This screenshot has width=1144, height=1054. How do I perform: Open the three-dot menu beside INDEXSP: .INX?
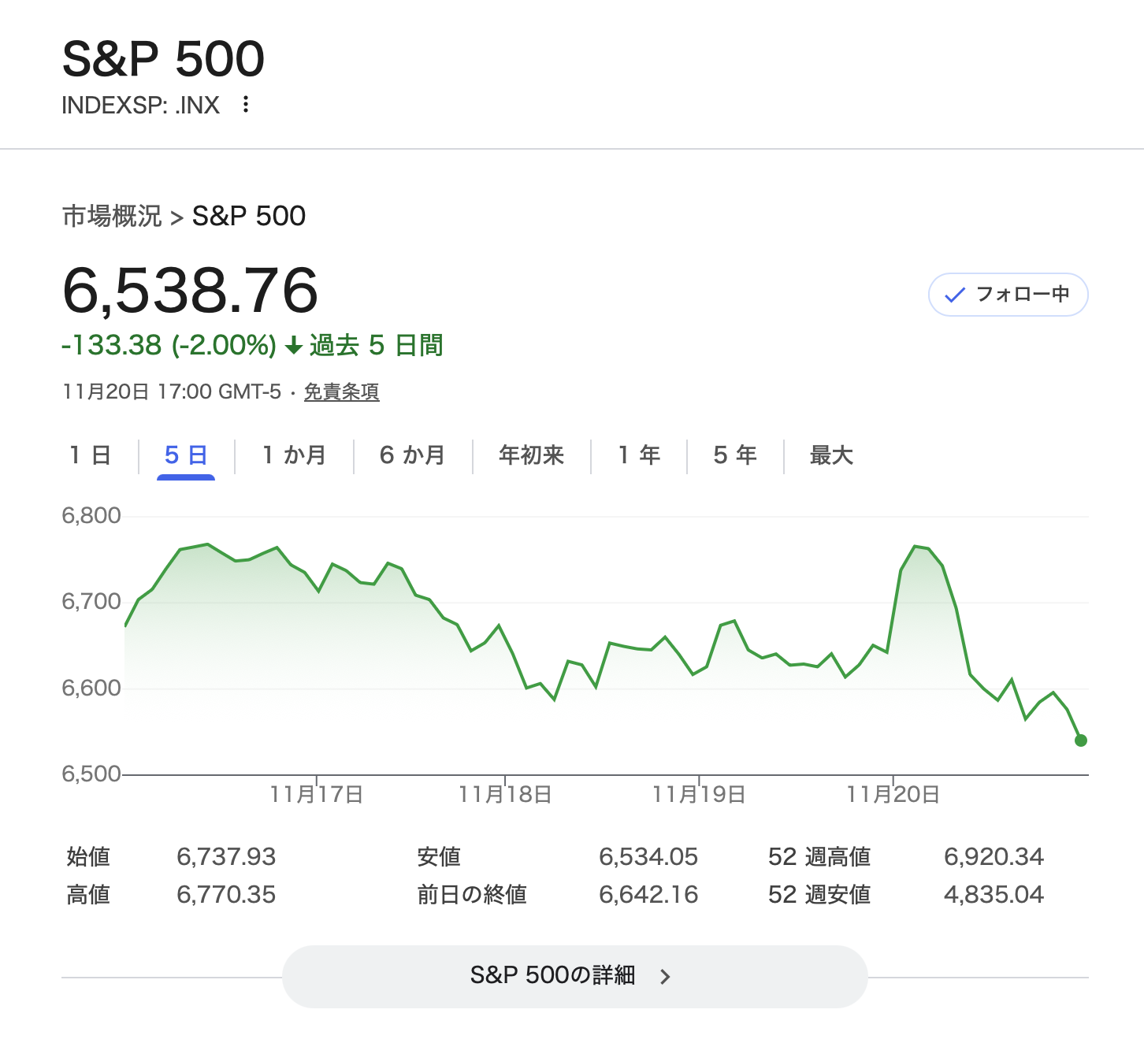(246, 104)
